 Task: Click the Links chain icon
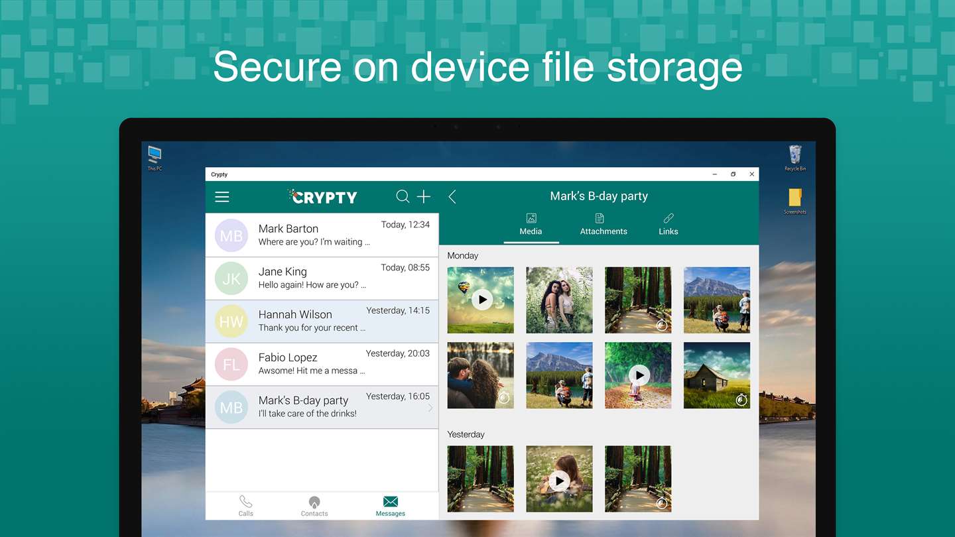(668, 218)
